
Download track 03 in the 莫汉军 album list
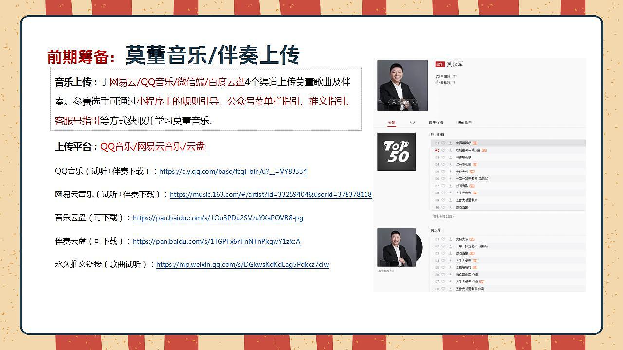click(x=450, y=253)
